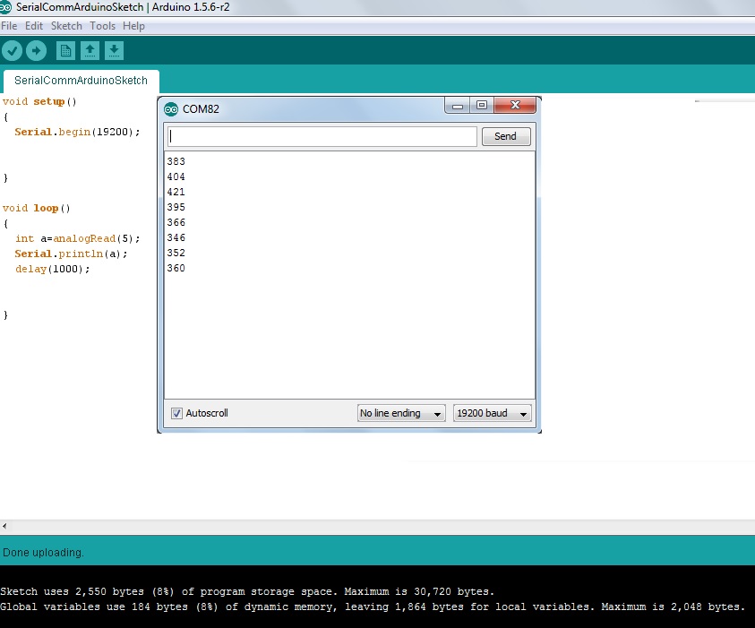755x628 pixels.
Task: Click serial output value 352
Action: [176, 253]
